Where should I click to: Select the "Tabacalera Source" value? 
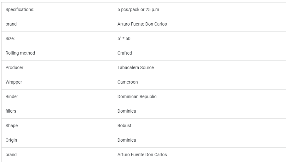click(x=135, y=67)
